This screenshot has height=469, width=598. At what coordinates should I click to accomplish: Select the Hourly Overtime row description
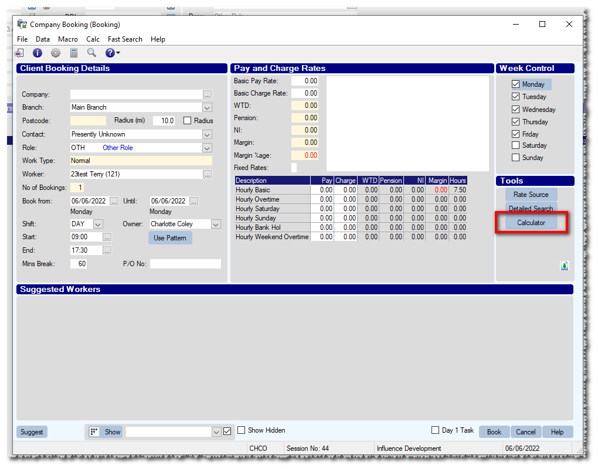(273, 199)
